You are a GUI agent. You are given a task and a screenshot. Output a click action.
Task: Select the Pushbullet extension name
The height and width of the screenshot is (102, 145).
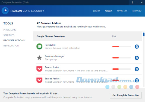[50, 45]
